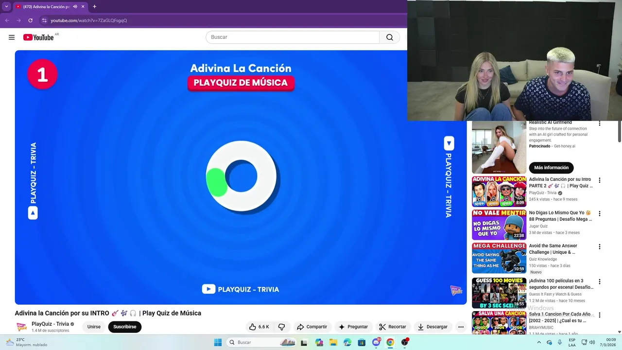
Task: Select the Adivina la Canción browser tab
Action: (x=47, y=7)
